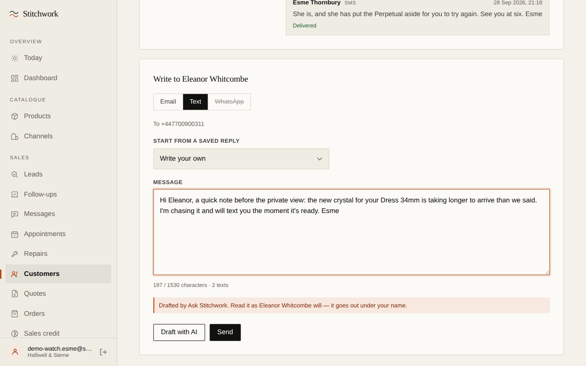This screenshot has height=366, width=586.
Task: Click the Appointments calendar icon
Action: [x=15, y=234]
